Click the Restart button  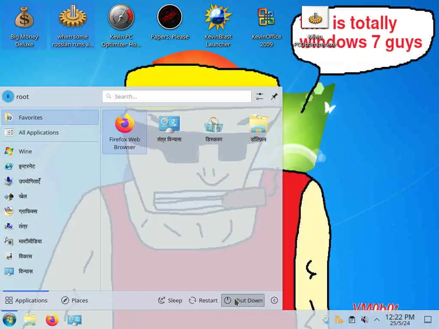click(x=203, y=300)
